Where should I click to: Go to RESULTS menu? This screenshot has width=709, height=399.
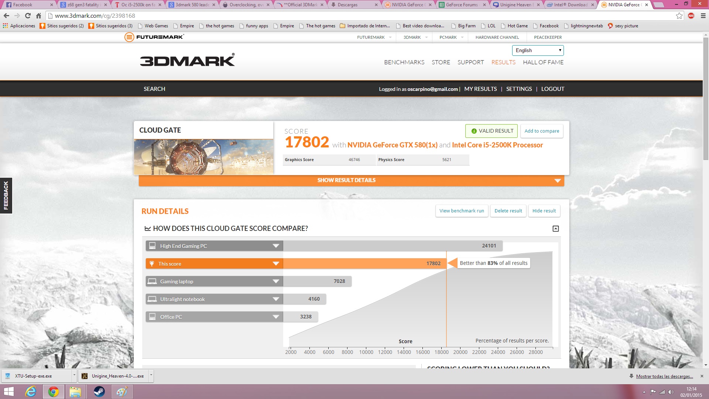point(503,62)
